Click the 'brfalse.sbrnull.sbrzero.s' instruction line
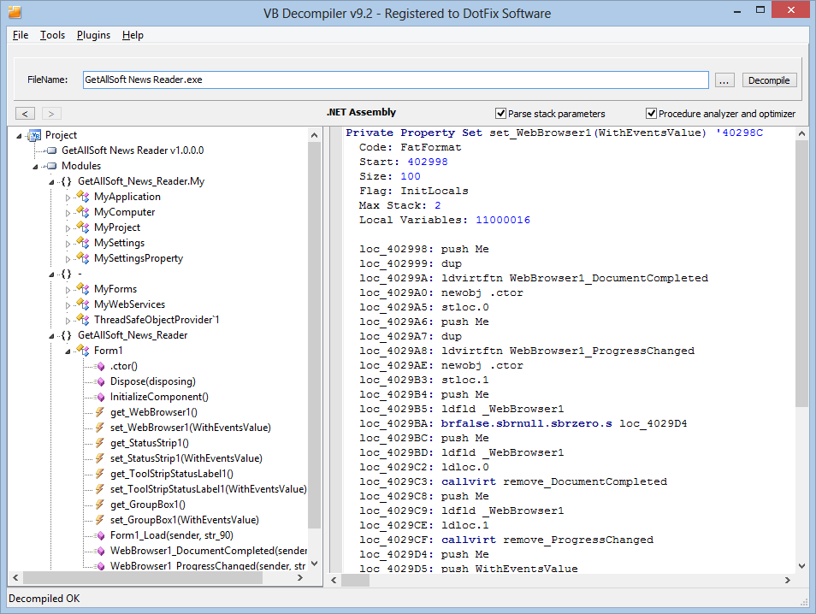This screenshot has width=816, height=614. coord(523,423)
